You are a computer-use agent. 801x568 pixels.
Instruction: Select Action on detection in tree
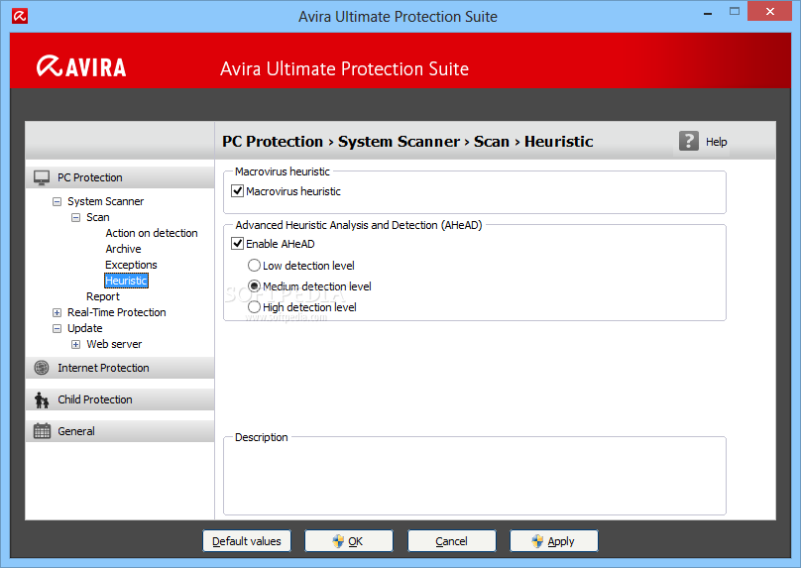[152, 233]
